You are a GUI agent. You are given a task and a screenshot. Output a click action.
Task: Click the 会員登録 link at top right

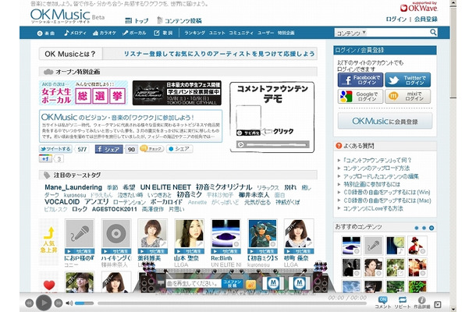coord(426,19)
